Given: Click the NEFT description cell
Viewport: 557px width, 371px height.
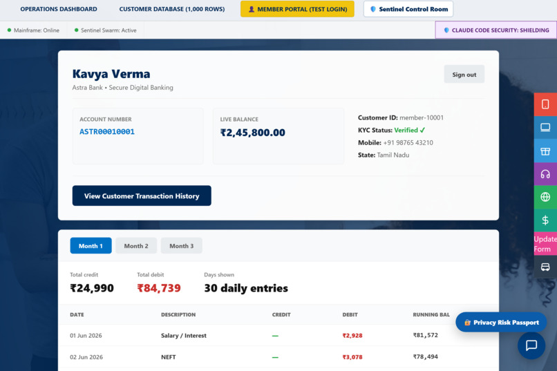Looking at the screenshot, I should click(x=169, y=357).
